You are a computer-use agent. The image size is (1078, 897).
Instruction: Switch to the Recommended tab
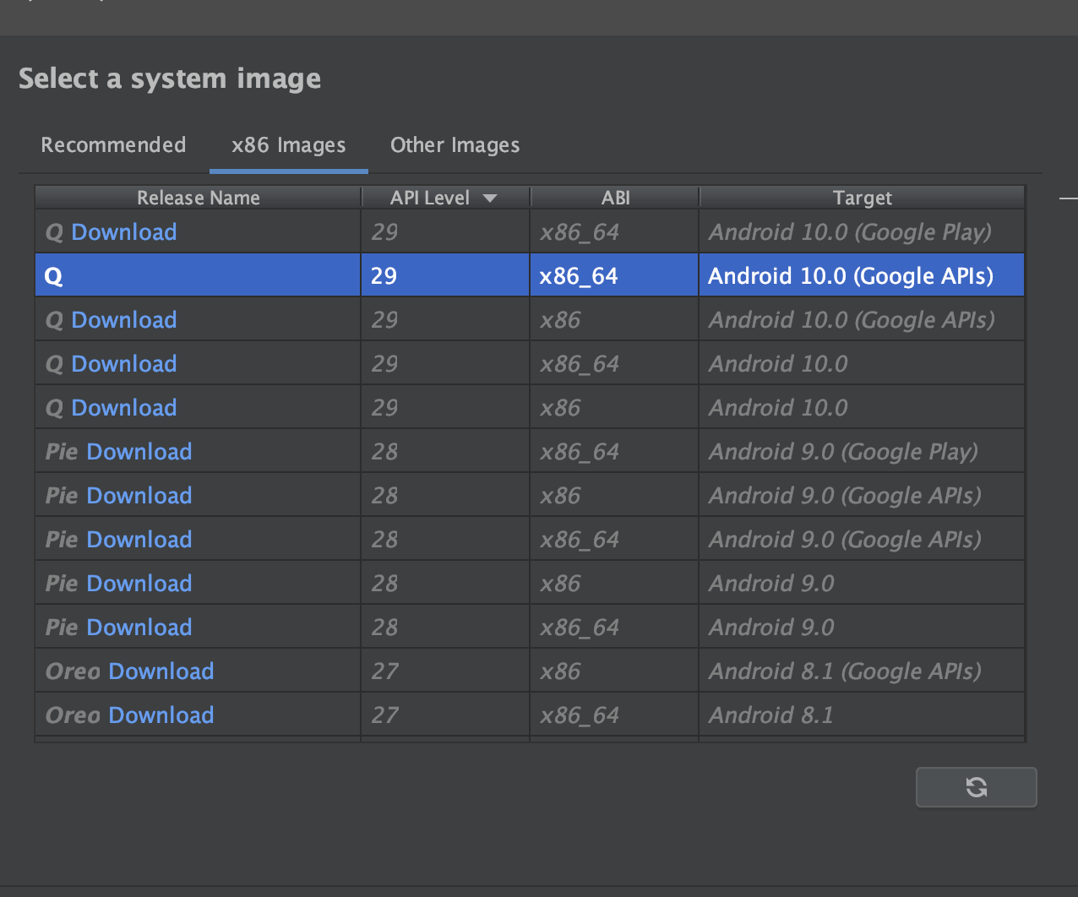pos(113,145)
